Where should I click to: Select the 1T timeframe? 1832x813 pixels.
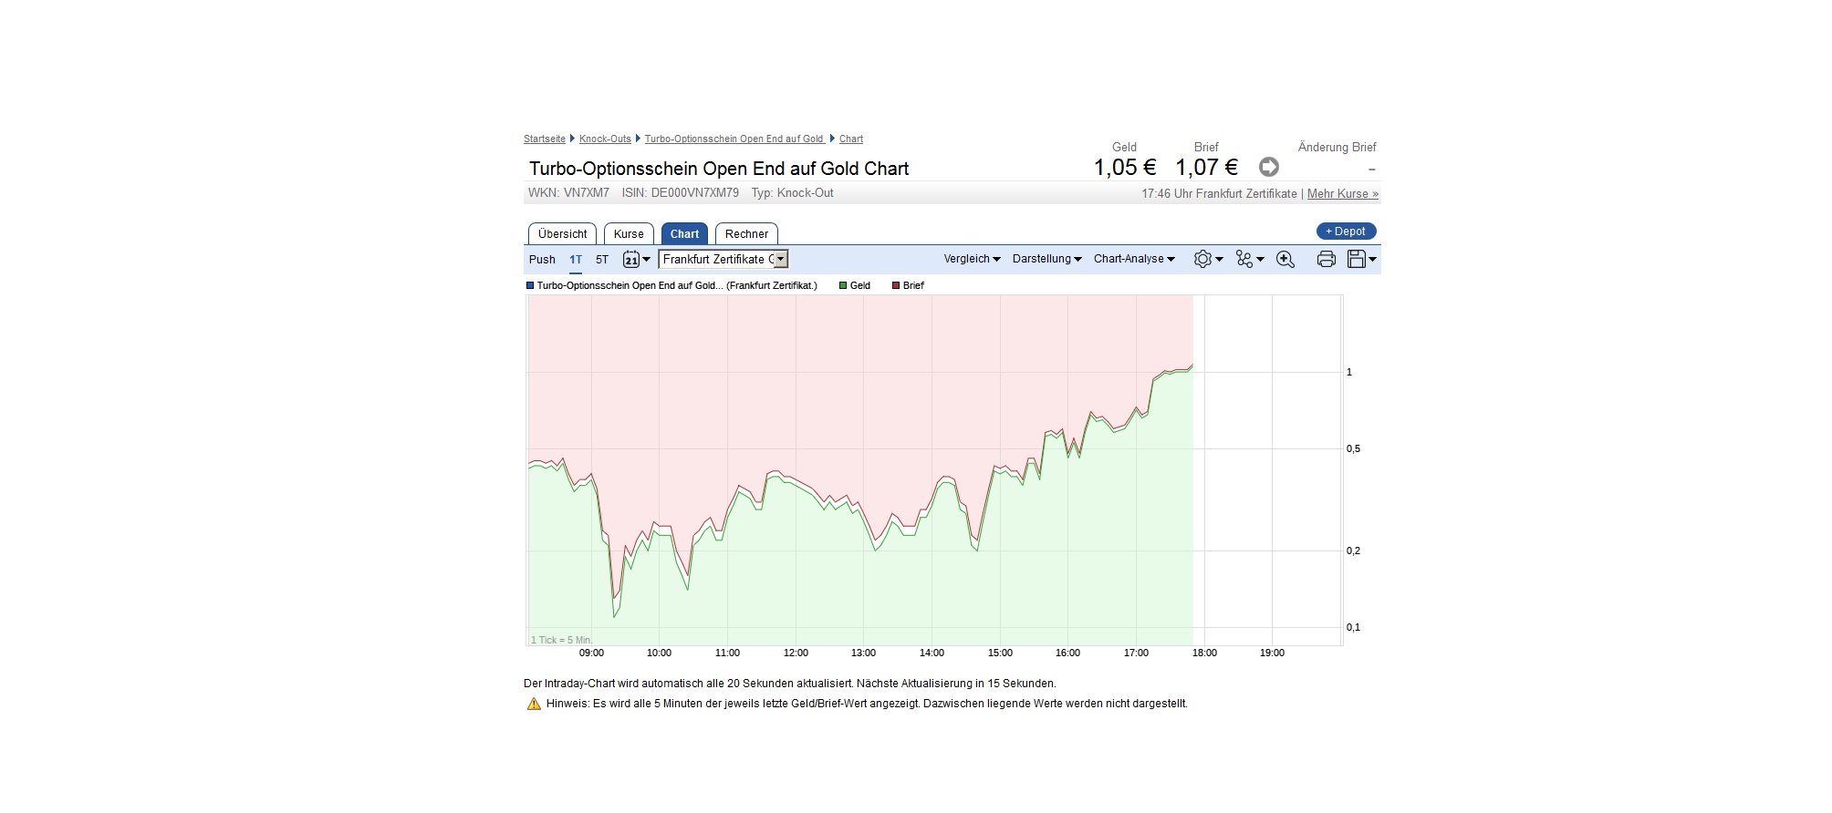[x=576, y=260]
